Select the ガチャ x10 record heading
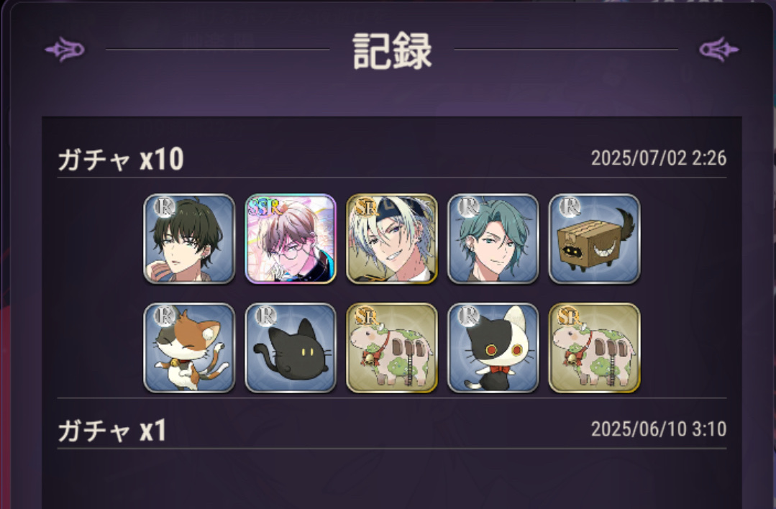 tap(121, 160)
